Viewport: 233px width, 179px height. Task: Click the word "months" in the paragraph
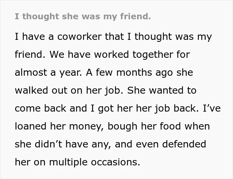pos(134,72)
